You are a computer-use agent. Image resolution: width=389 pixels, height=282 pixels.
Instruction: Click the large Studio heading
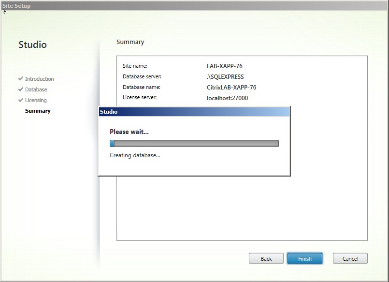[x=32, y=45]
